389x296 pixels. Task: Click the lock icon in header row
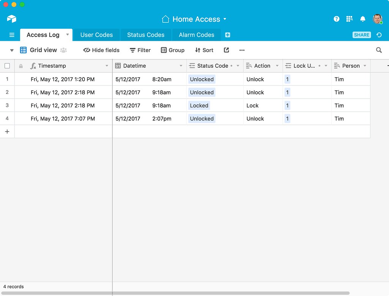[21, 66]
